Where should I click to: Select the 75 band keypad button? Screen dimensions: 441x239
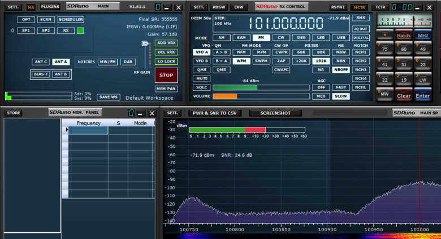[x=385, y=49]
